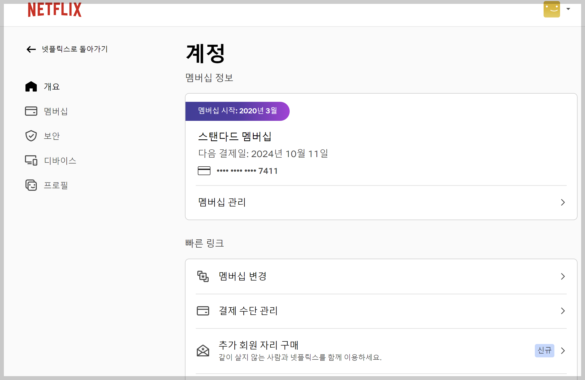This screenshot has height=380, width=585.
Task: Click the 멤버십 credit card icon
Action: (31, 111)
